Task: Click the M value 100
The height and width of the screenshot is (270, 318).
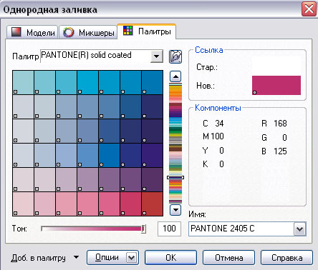Action: [217, 136]
